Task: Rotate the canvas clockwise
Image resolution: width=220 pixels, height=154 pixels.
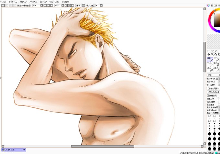Action: pos(69,5)
